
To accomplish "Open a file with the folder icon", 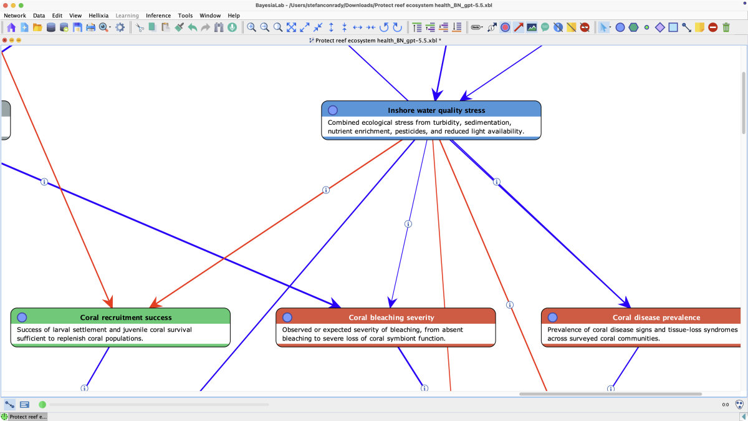I will [x=37, y=27].
